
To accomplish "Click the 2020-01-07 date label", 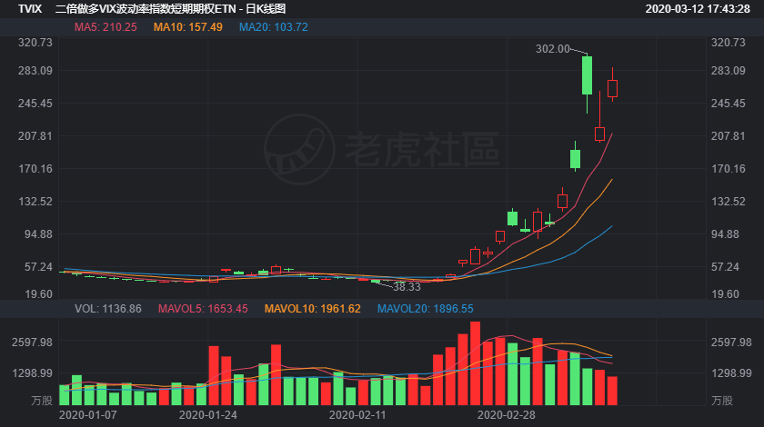I will tap(87, 415).
